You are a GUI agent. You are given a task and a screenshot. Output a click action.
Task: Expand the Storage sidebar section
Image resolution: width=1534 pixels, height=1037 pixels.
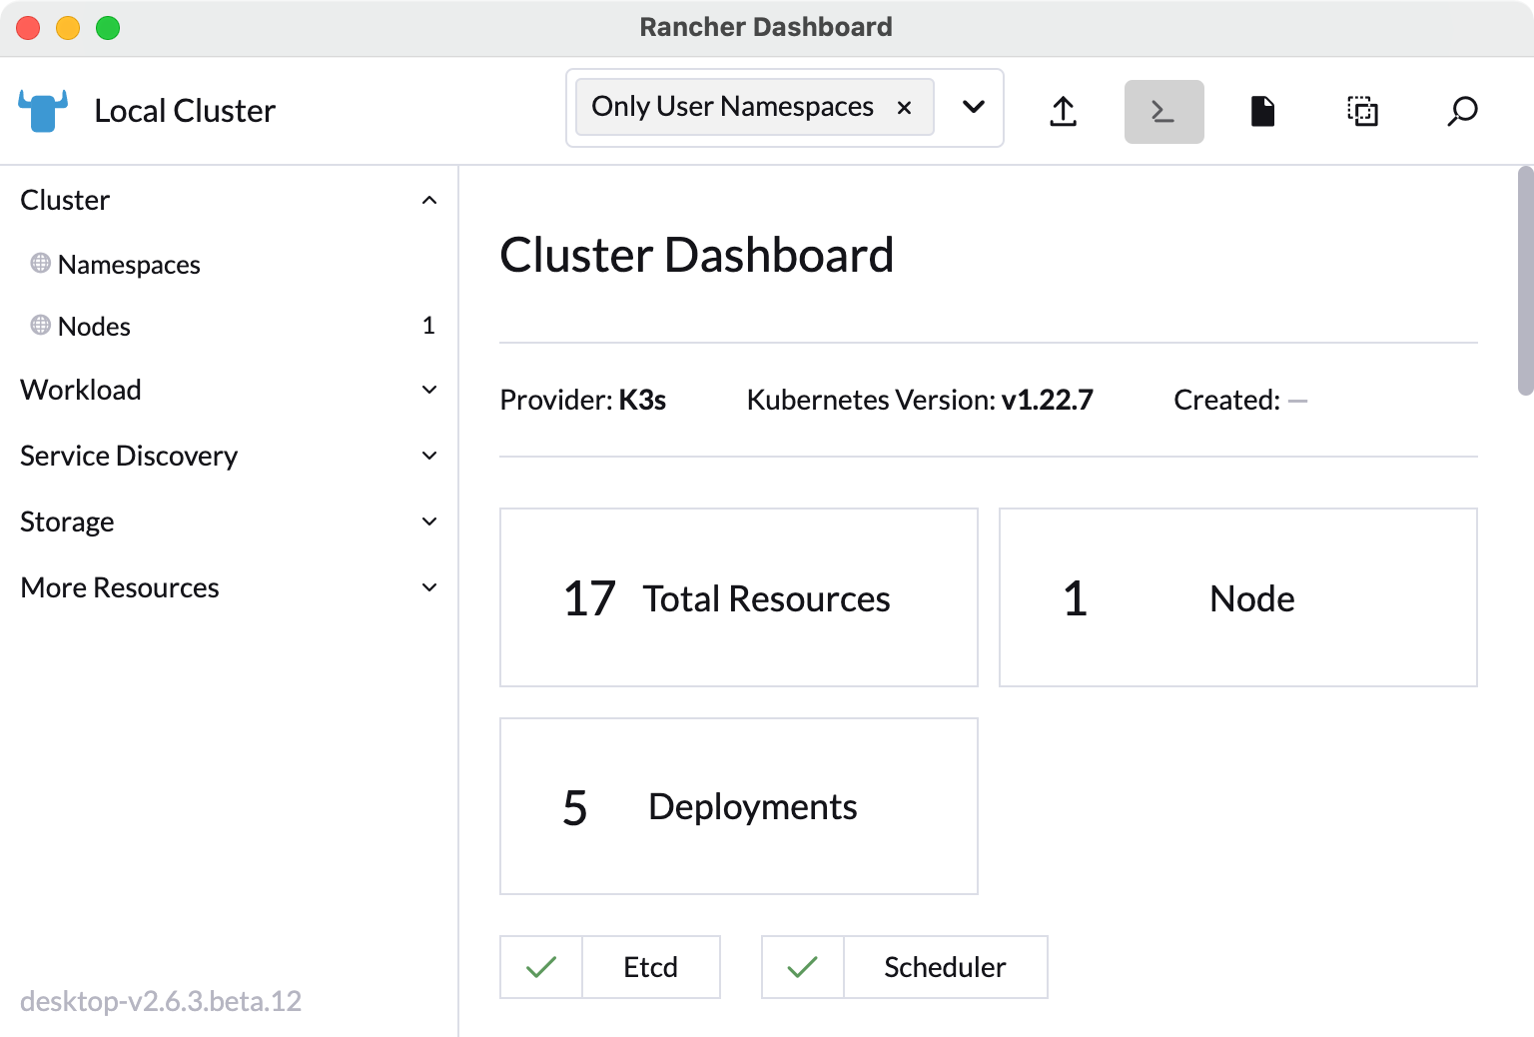[x=429, y=521]
